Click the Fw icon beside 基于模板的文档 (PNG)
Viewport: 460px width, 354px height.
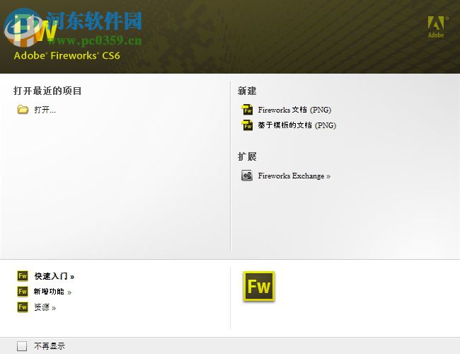(247, 125)
